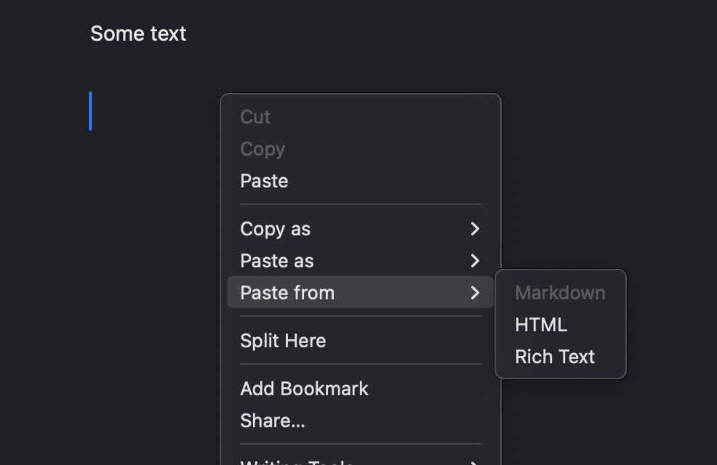The height and width of the screenshot is (465, 717).
Task: Expand the Copy as chevron arrow
Action: (475, 229)
